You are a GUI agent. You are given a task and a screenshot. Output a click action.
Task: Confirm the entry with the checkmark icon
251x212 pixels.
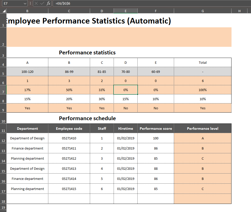click(42, 3)
